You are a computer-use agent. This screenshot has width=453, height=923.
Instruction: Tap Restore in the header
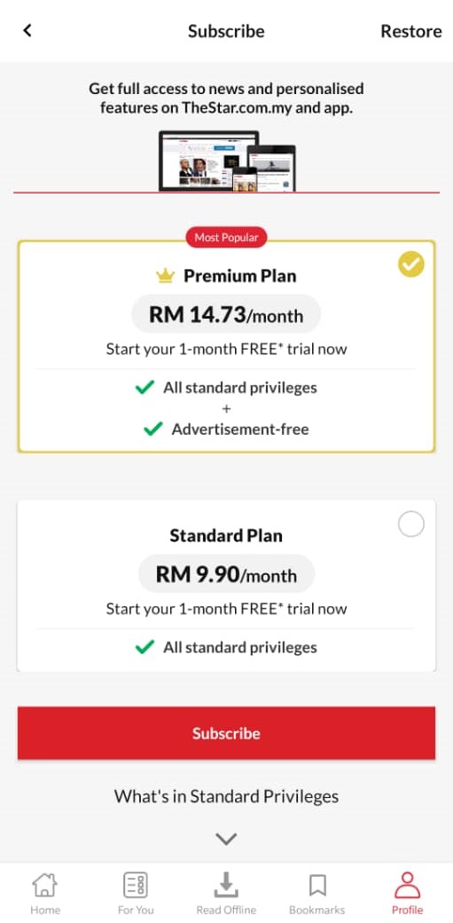click(x=410, y=31)
